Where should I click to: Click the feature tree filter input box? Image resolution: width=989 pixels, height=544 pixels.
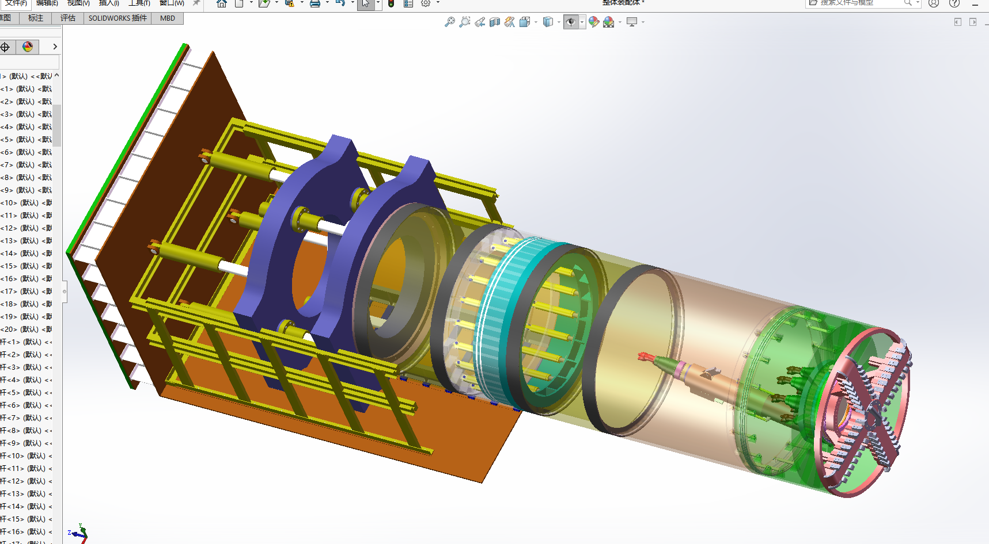coord(29,62)
